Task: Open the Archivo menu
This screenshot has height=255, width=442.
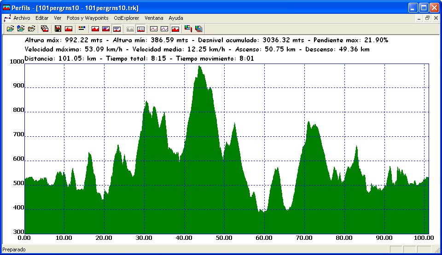Action: [x=22, y=18]
